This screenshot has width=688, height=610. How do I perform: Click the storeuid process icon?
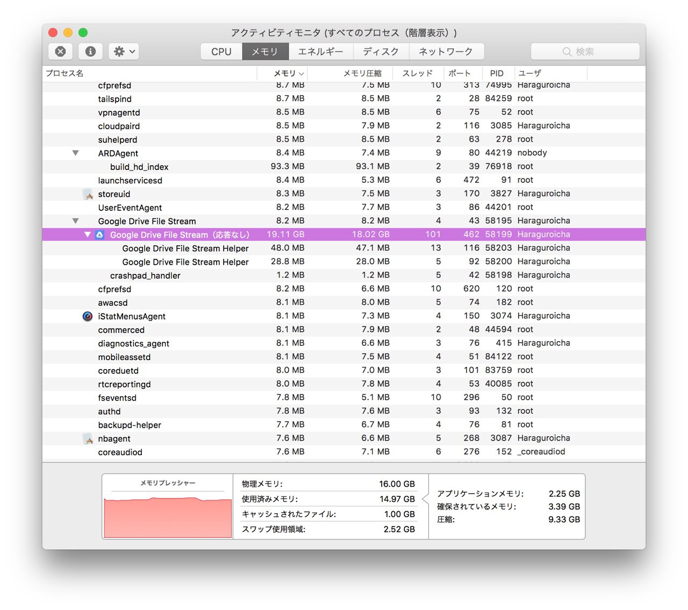coord(88,194)
